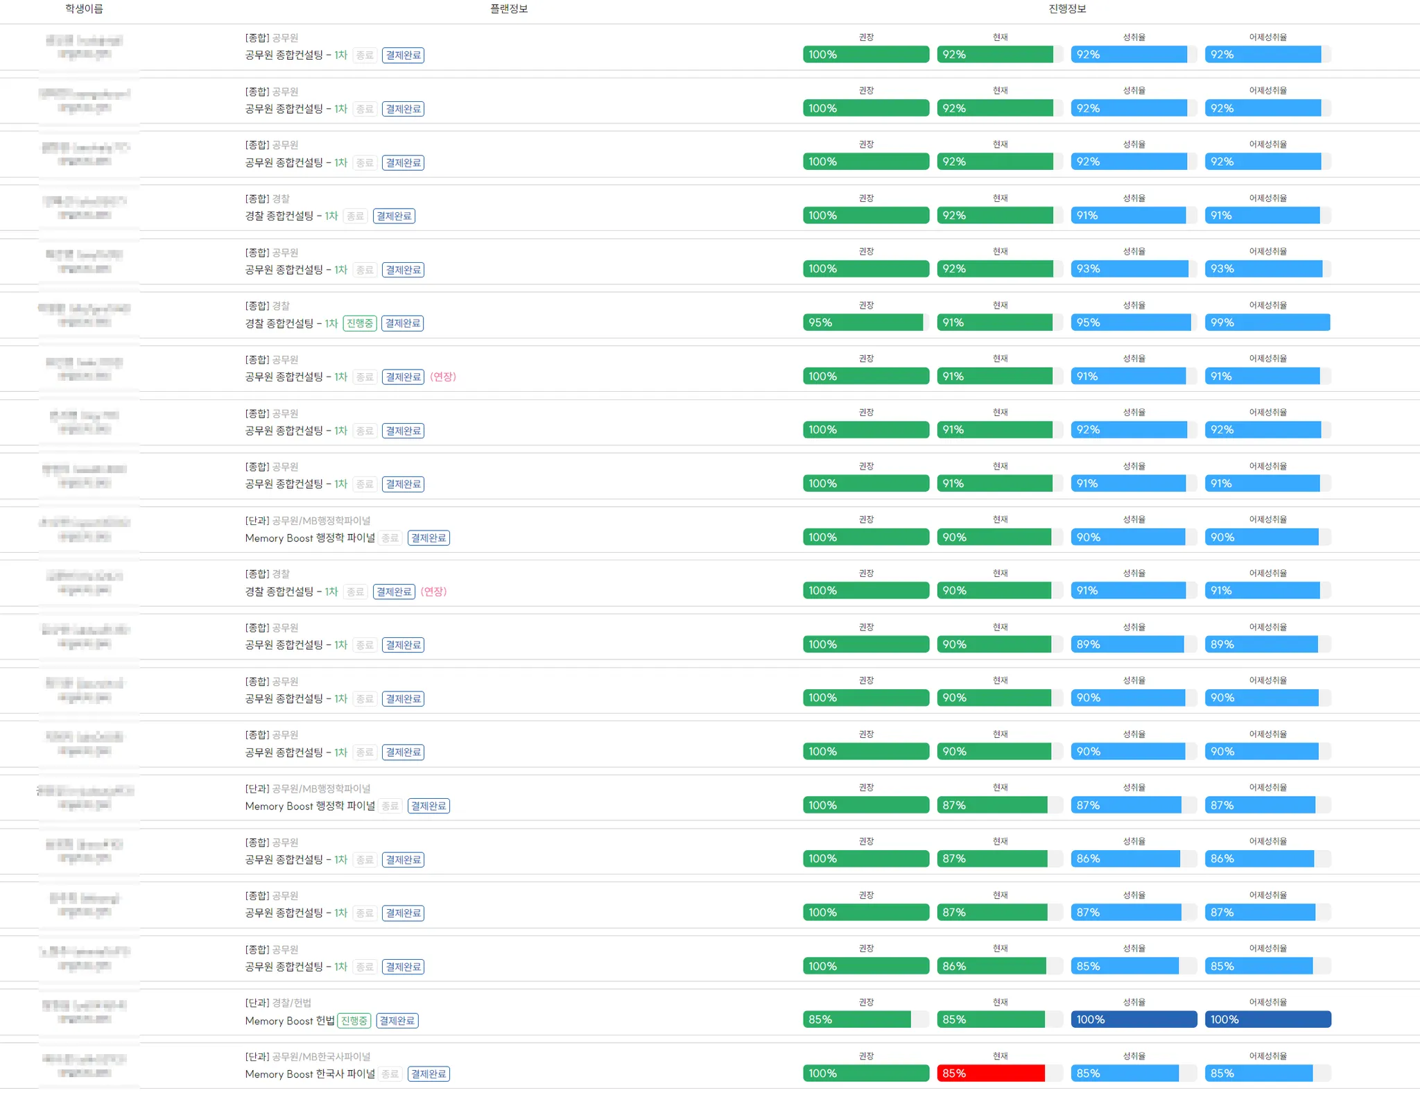
Task: Click the 플랜정보 column header
Action: [x=509, y=9]
